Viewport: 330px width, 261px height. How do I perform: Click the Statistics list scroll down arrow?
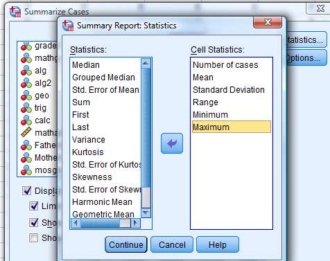tap(146, 213)
